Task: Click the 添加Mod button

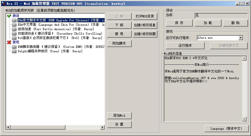Action: [119, 116]
